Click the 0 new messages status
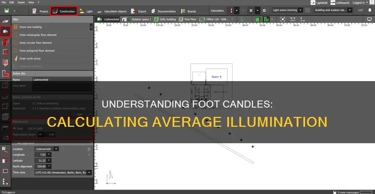Image resolution: width=375 pixels, height=194 pixels. (x=346, y=192)
